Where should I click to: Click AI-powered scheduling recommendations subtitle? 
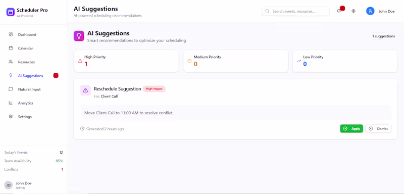108,16
